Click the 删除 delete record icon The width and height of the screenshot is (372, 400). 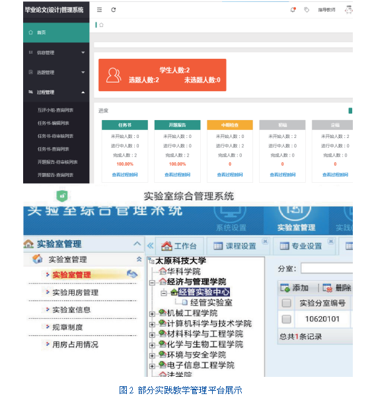point(327,288)
